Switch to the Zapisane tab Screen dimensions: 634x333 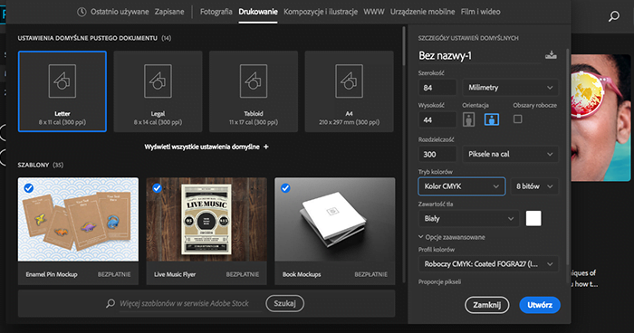pos(169,12)
